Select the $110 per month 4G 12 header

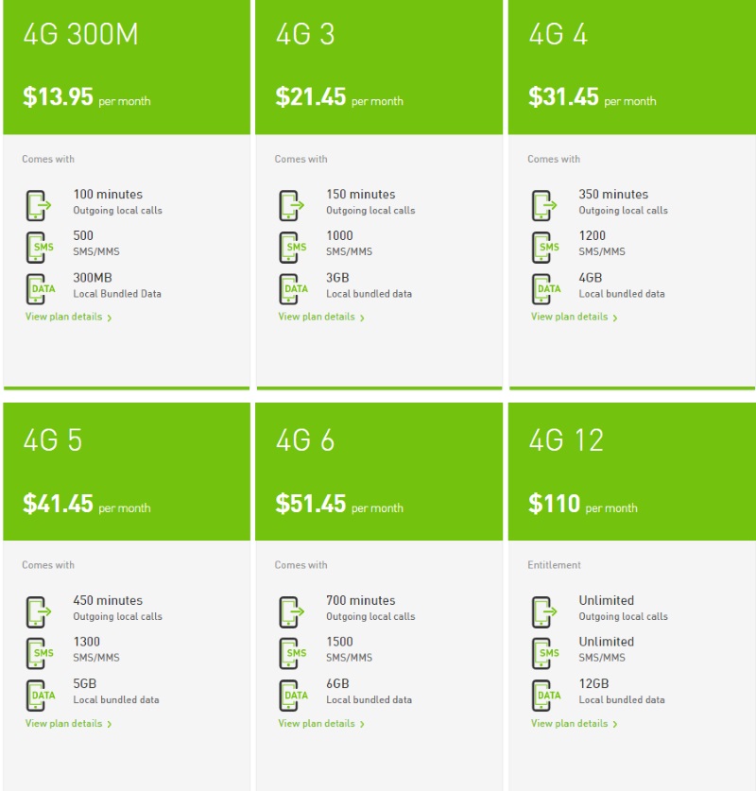click(x=632, y=472)
